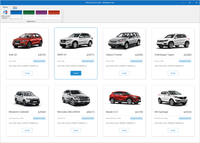This screenshot has width=200, height=143.
Task: Click the BMW X3 title text
Action: [x=62, y=55]
